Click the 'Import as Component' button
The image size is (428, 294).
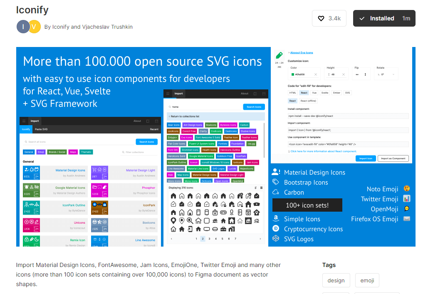(393, 158)
